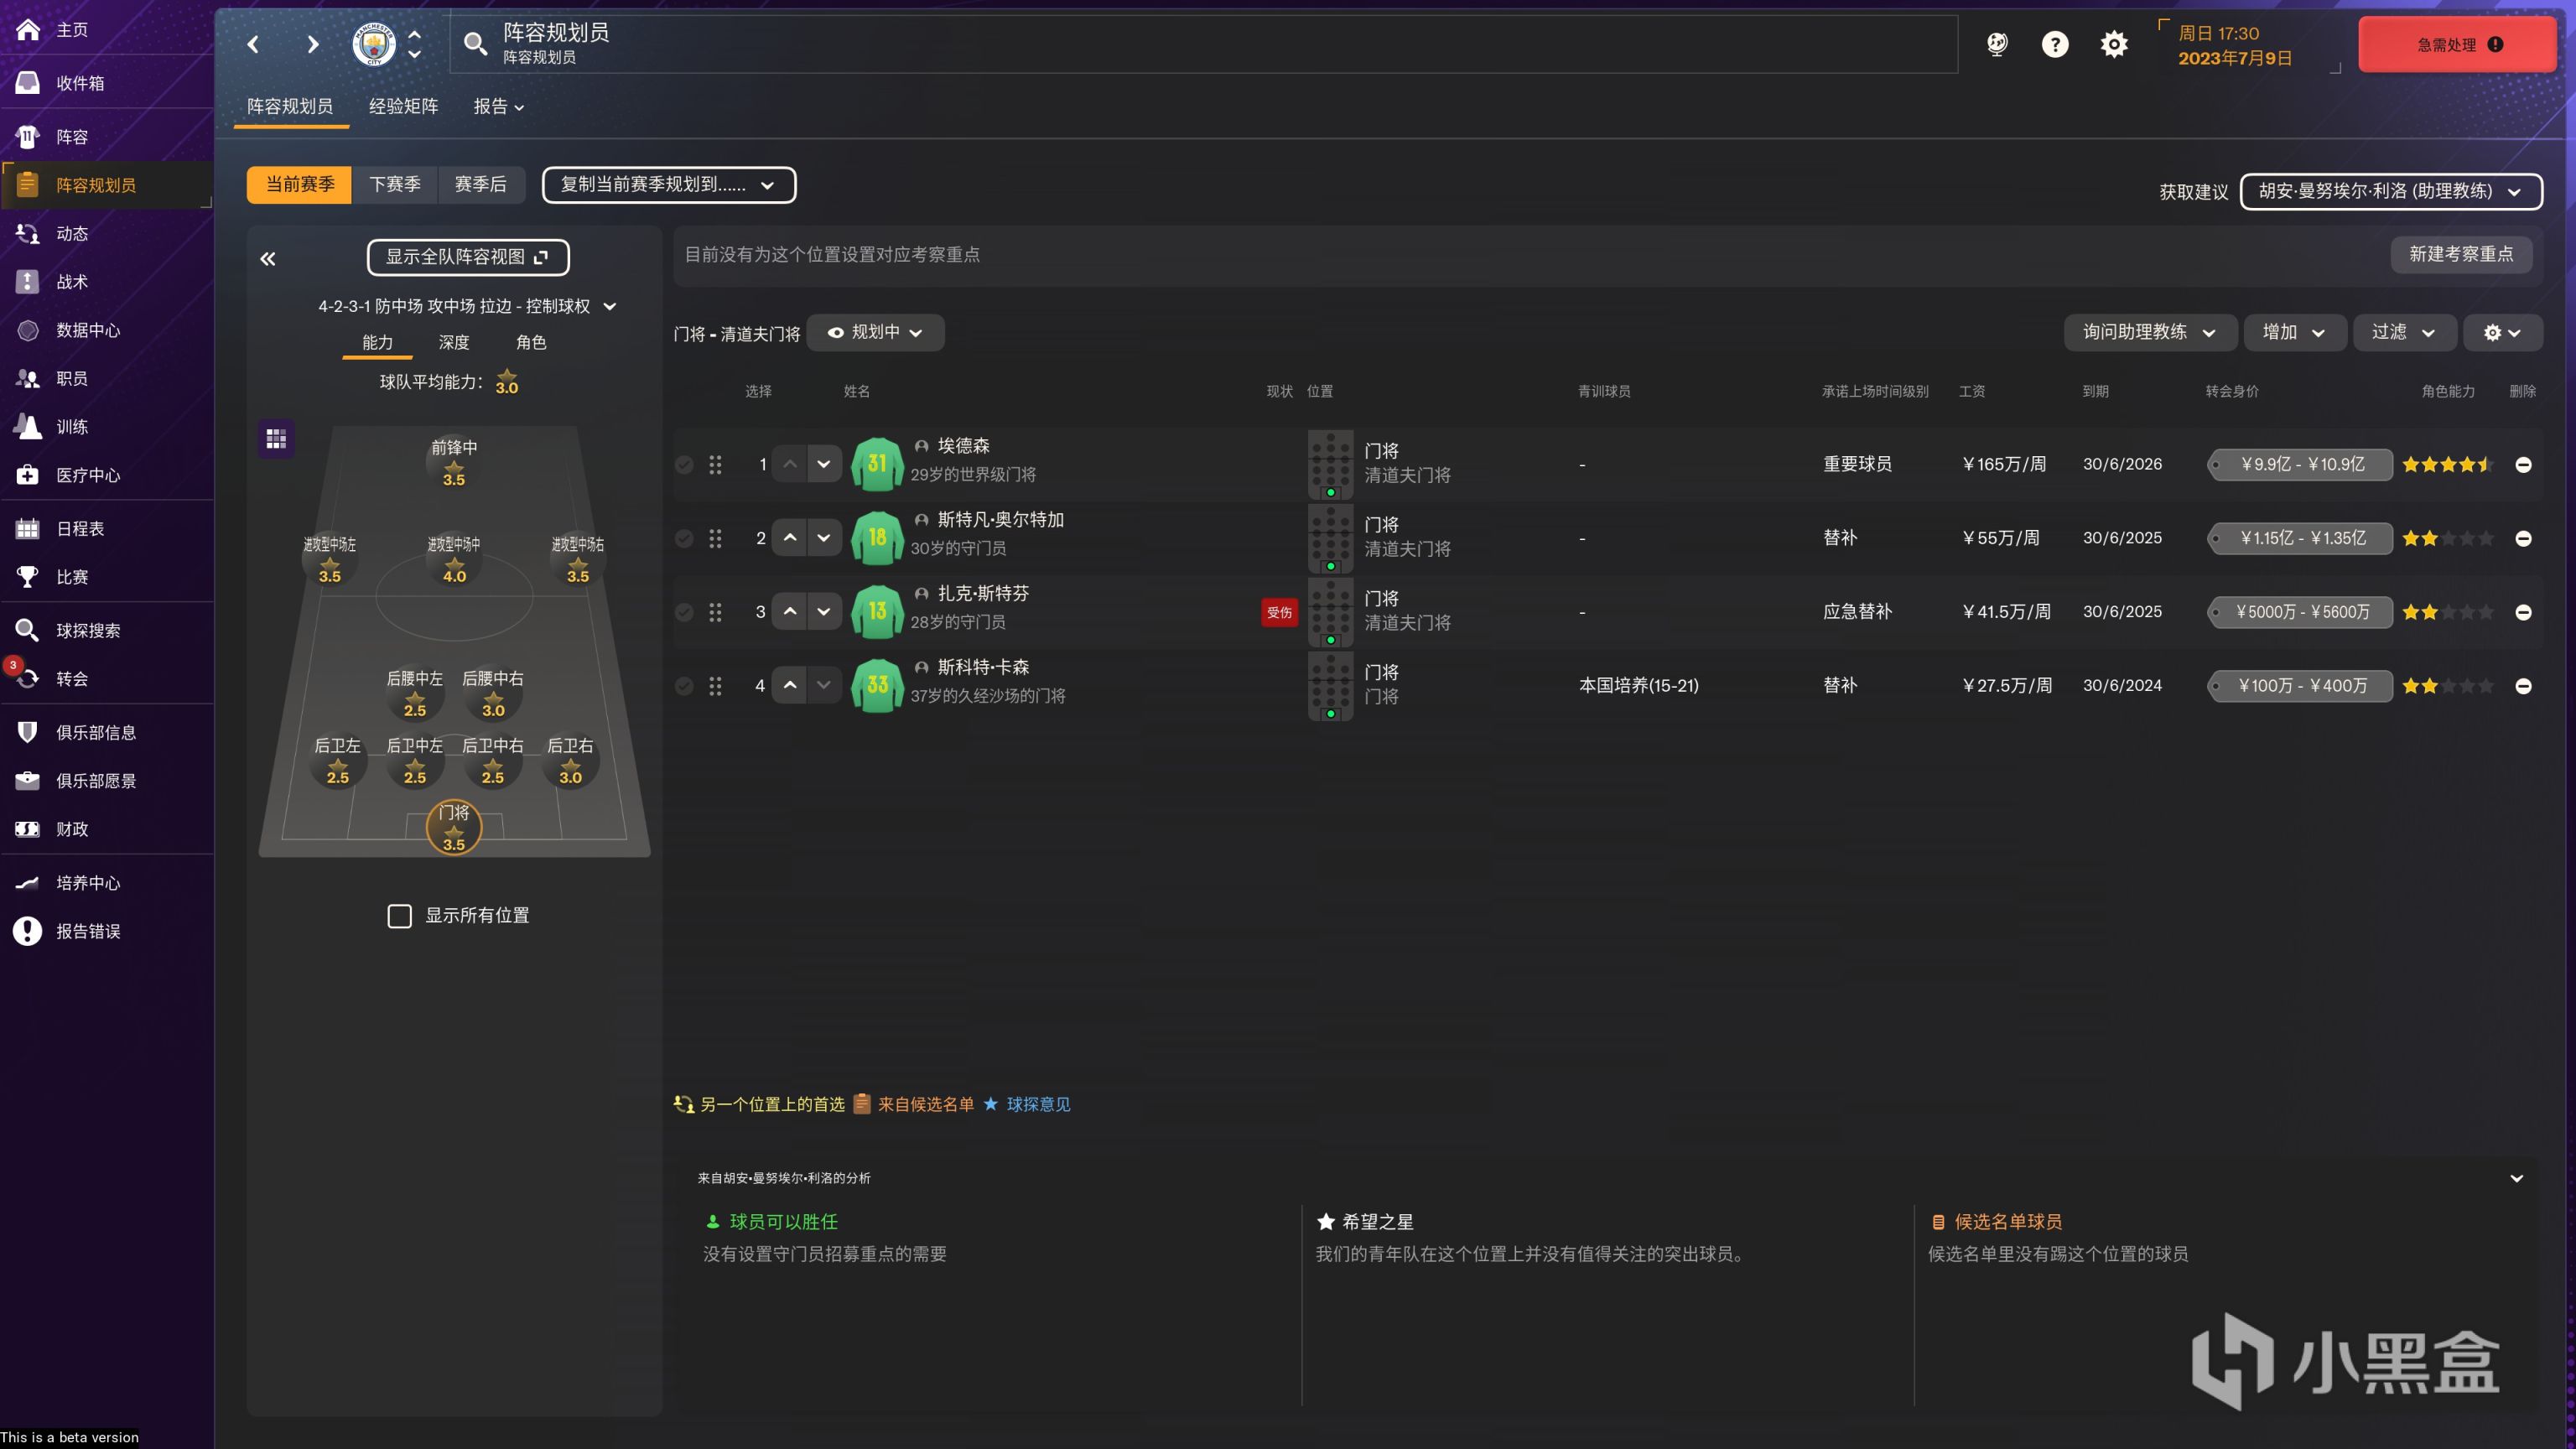Open the 战术 tactics icon

pos(28,282)
